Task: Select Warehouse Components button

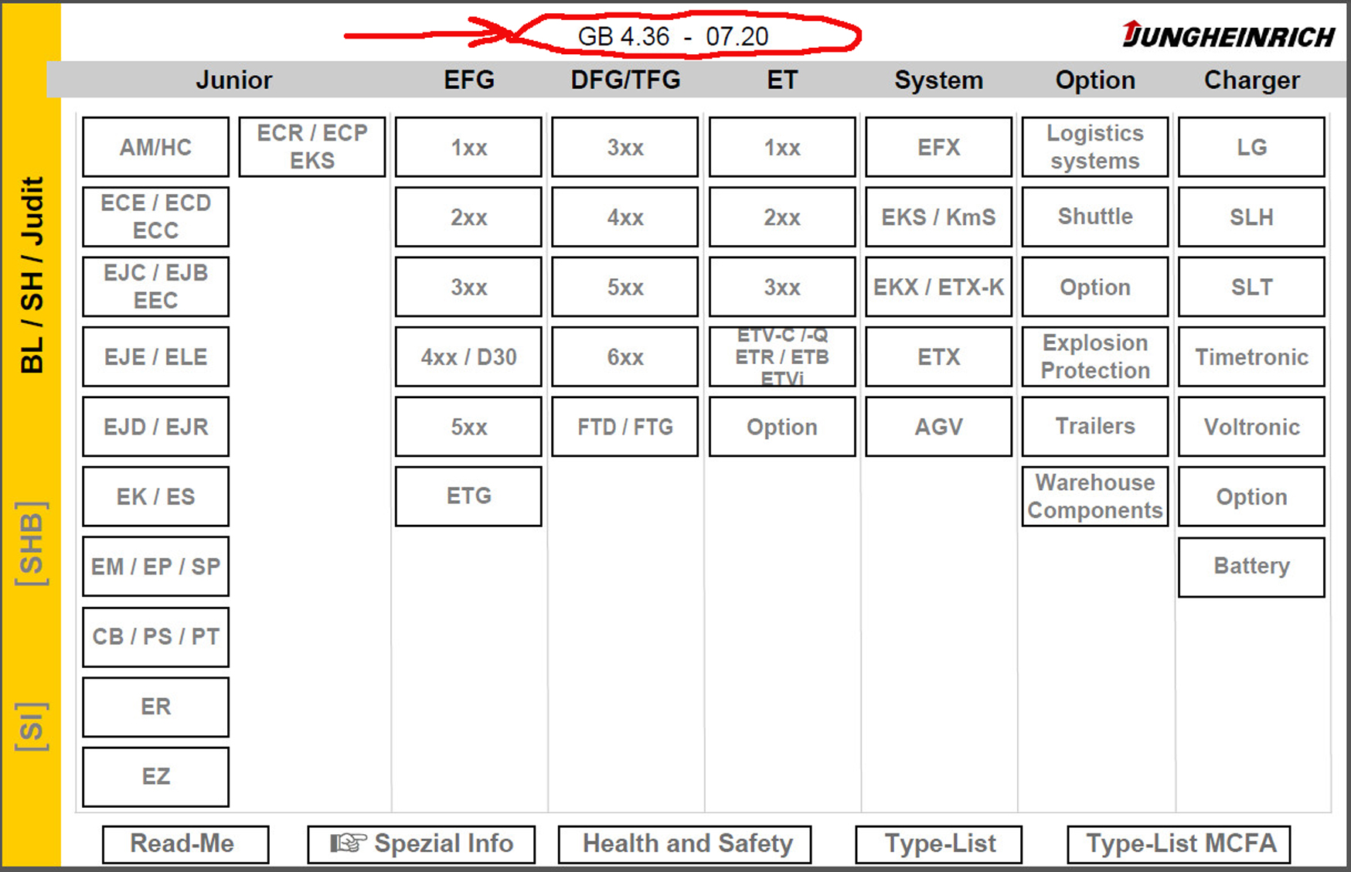Action: [1094, 496]
